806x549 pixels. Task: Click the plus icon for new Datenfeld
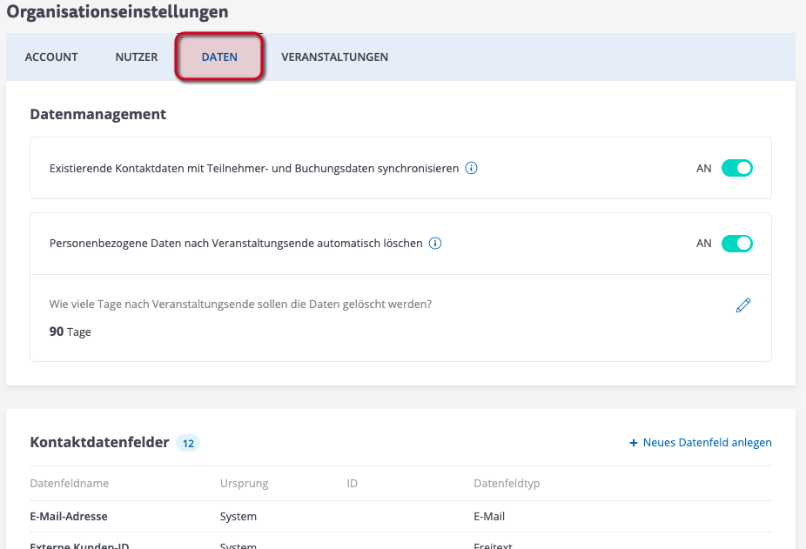pos(634,443)
